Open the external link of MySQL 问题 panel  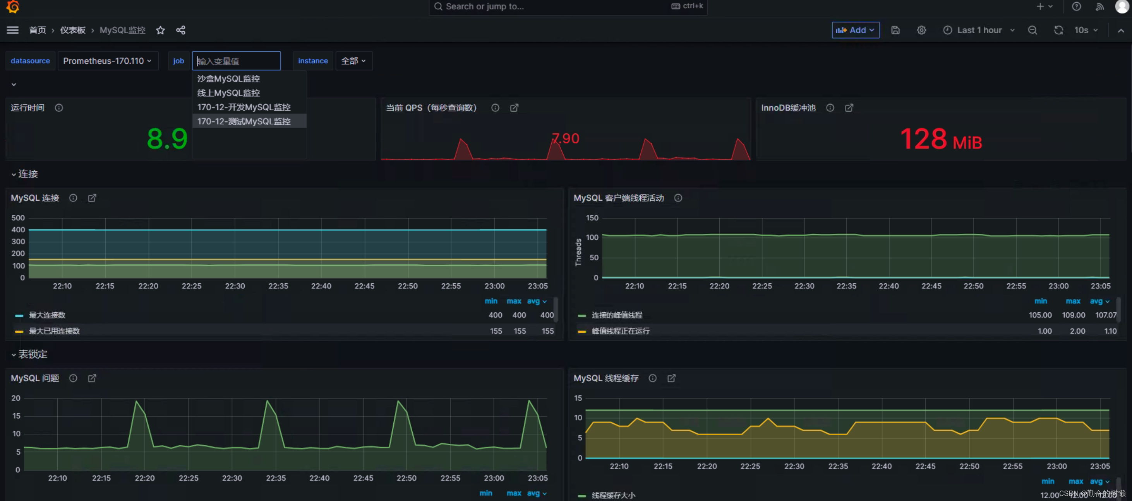tap(92, 378)
